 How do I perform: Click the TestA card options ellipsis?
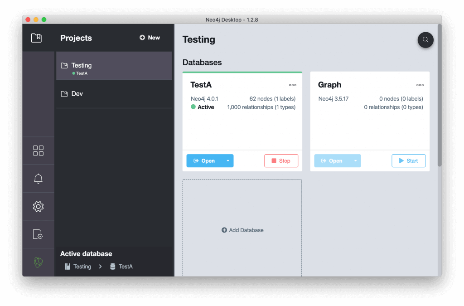[x=292, y=85]
